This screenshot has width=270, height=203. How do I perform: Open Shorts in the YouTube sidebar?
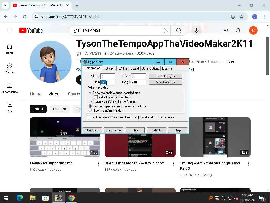9,68
